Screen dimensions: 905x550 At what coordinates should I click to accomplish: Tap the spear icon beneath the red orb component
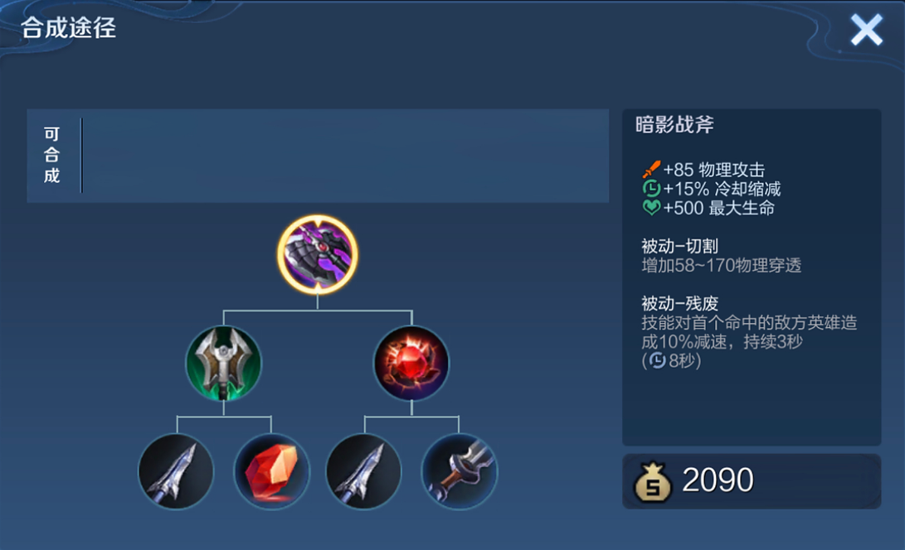[364, 471]
